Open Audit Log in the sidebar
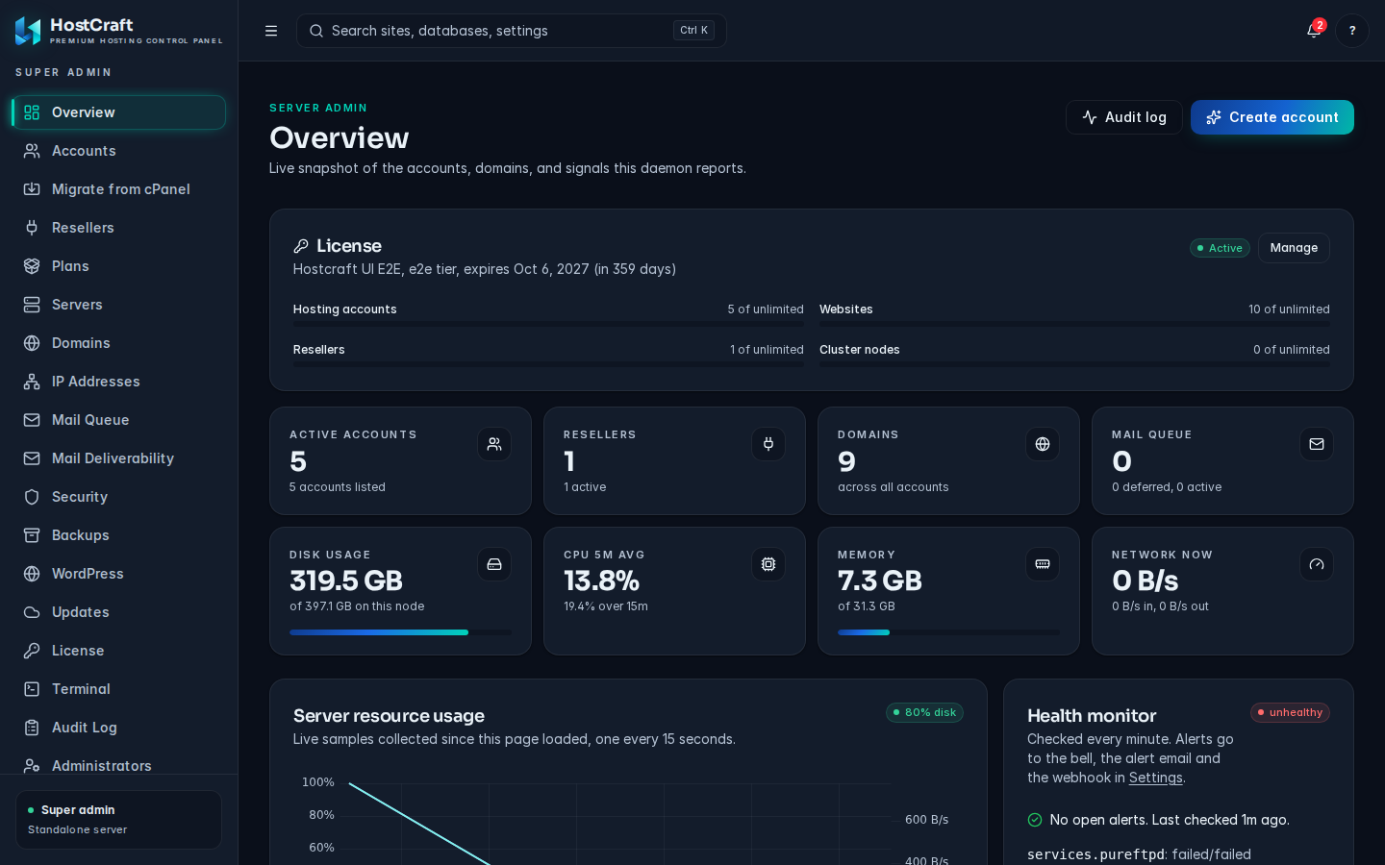This screenshot has width=1385, height=865. 118,728
